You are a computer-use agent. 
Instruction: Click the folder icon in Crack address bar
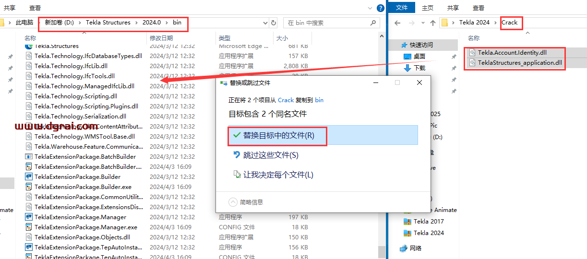(x=444, y=23)
